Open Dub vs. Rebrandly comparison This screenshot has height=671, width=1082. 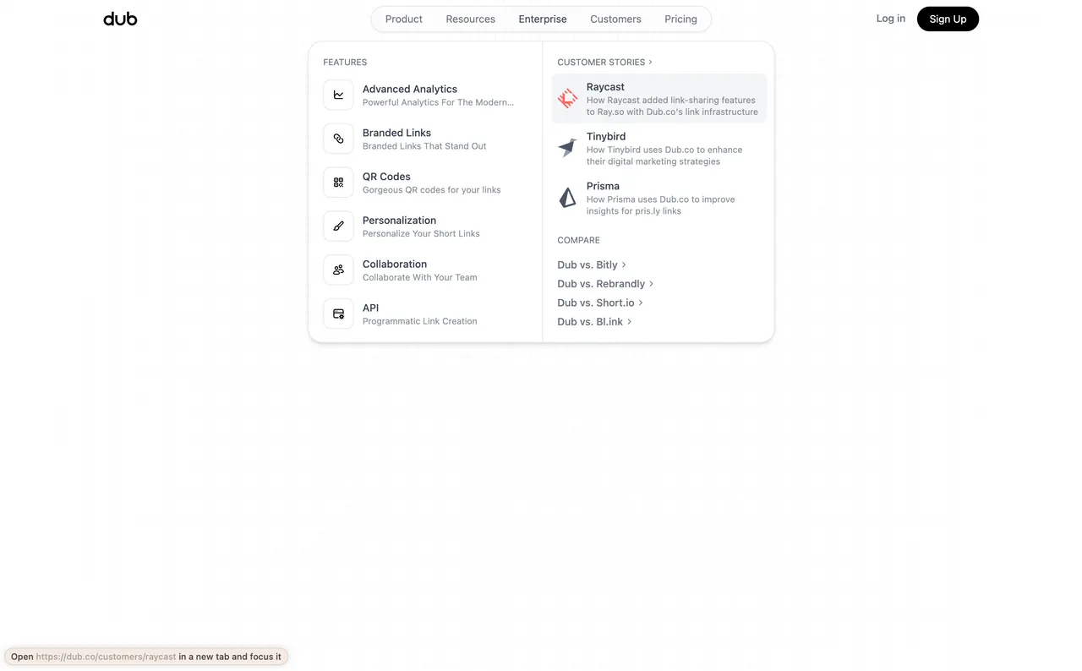coord(604,284)
